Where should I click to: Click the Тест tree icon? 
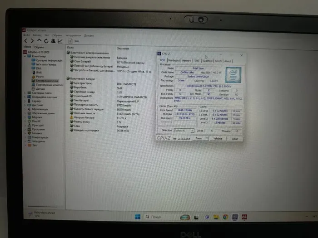[29, 145]
